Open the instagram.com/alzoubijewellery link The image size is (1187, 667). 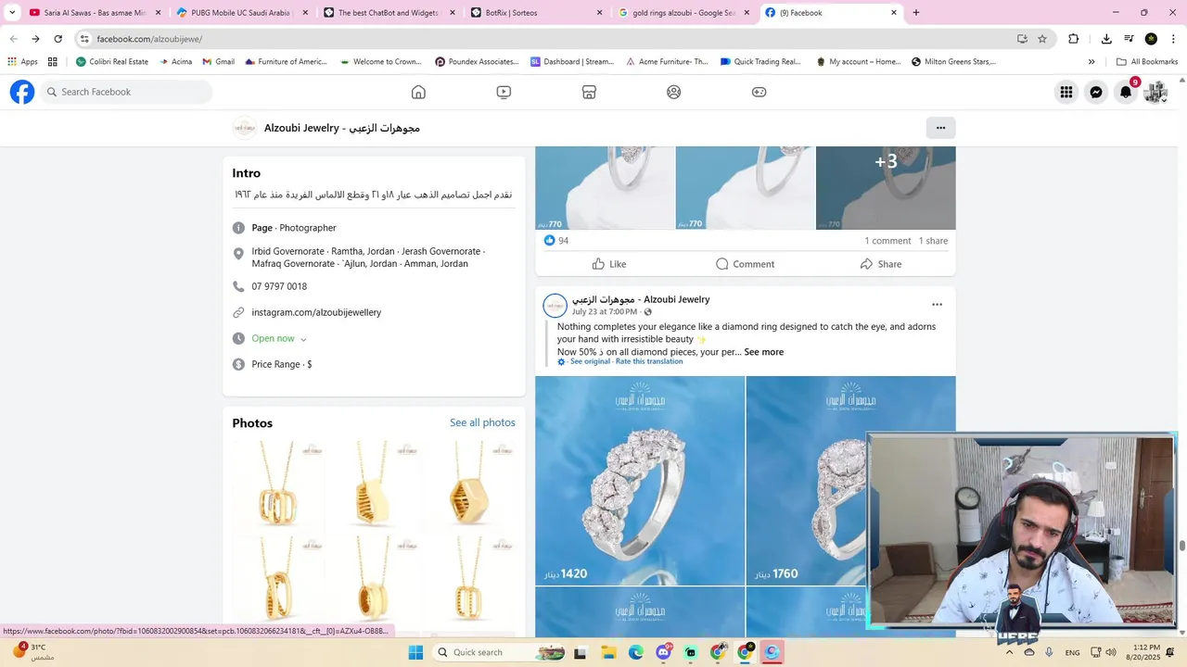point(316,312)
